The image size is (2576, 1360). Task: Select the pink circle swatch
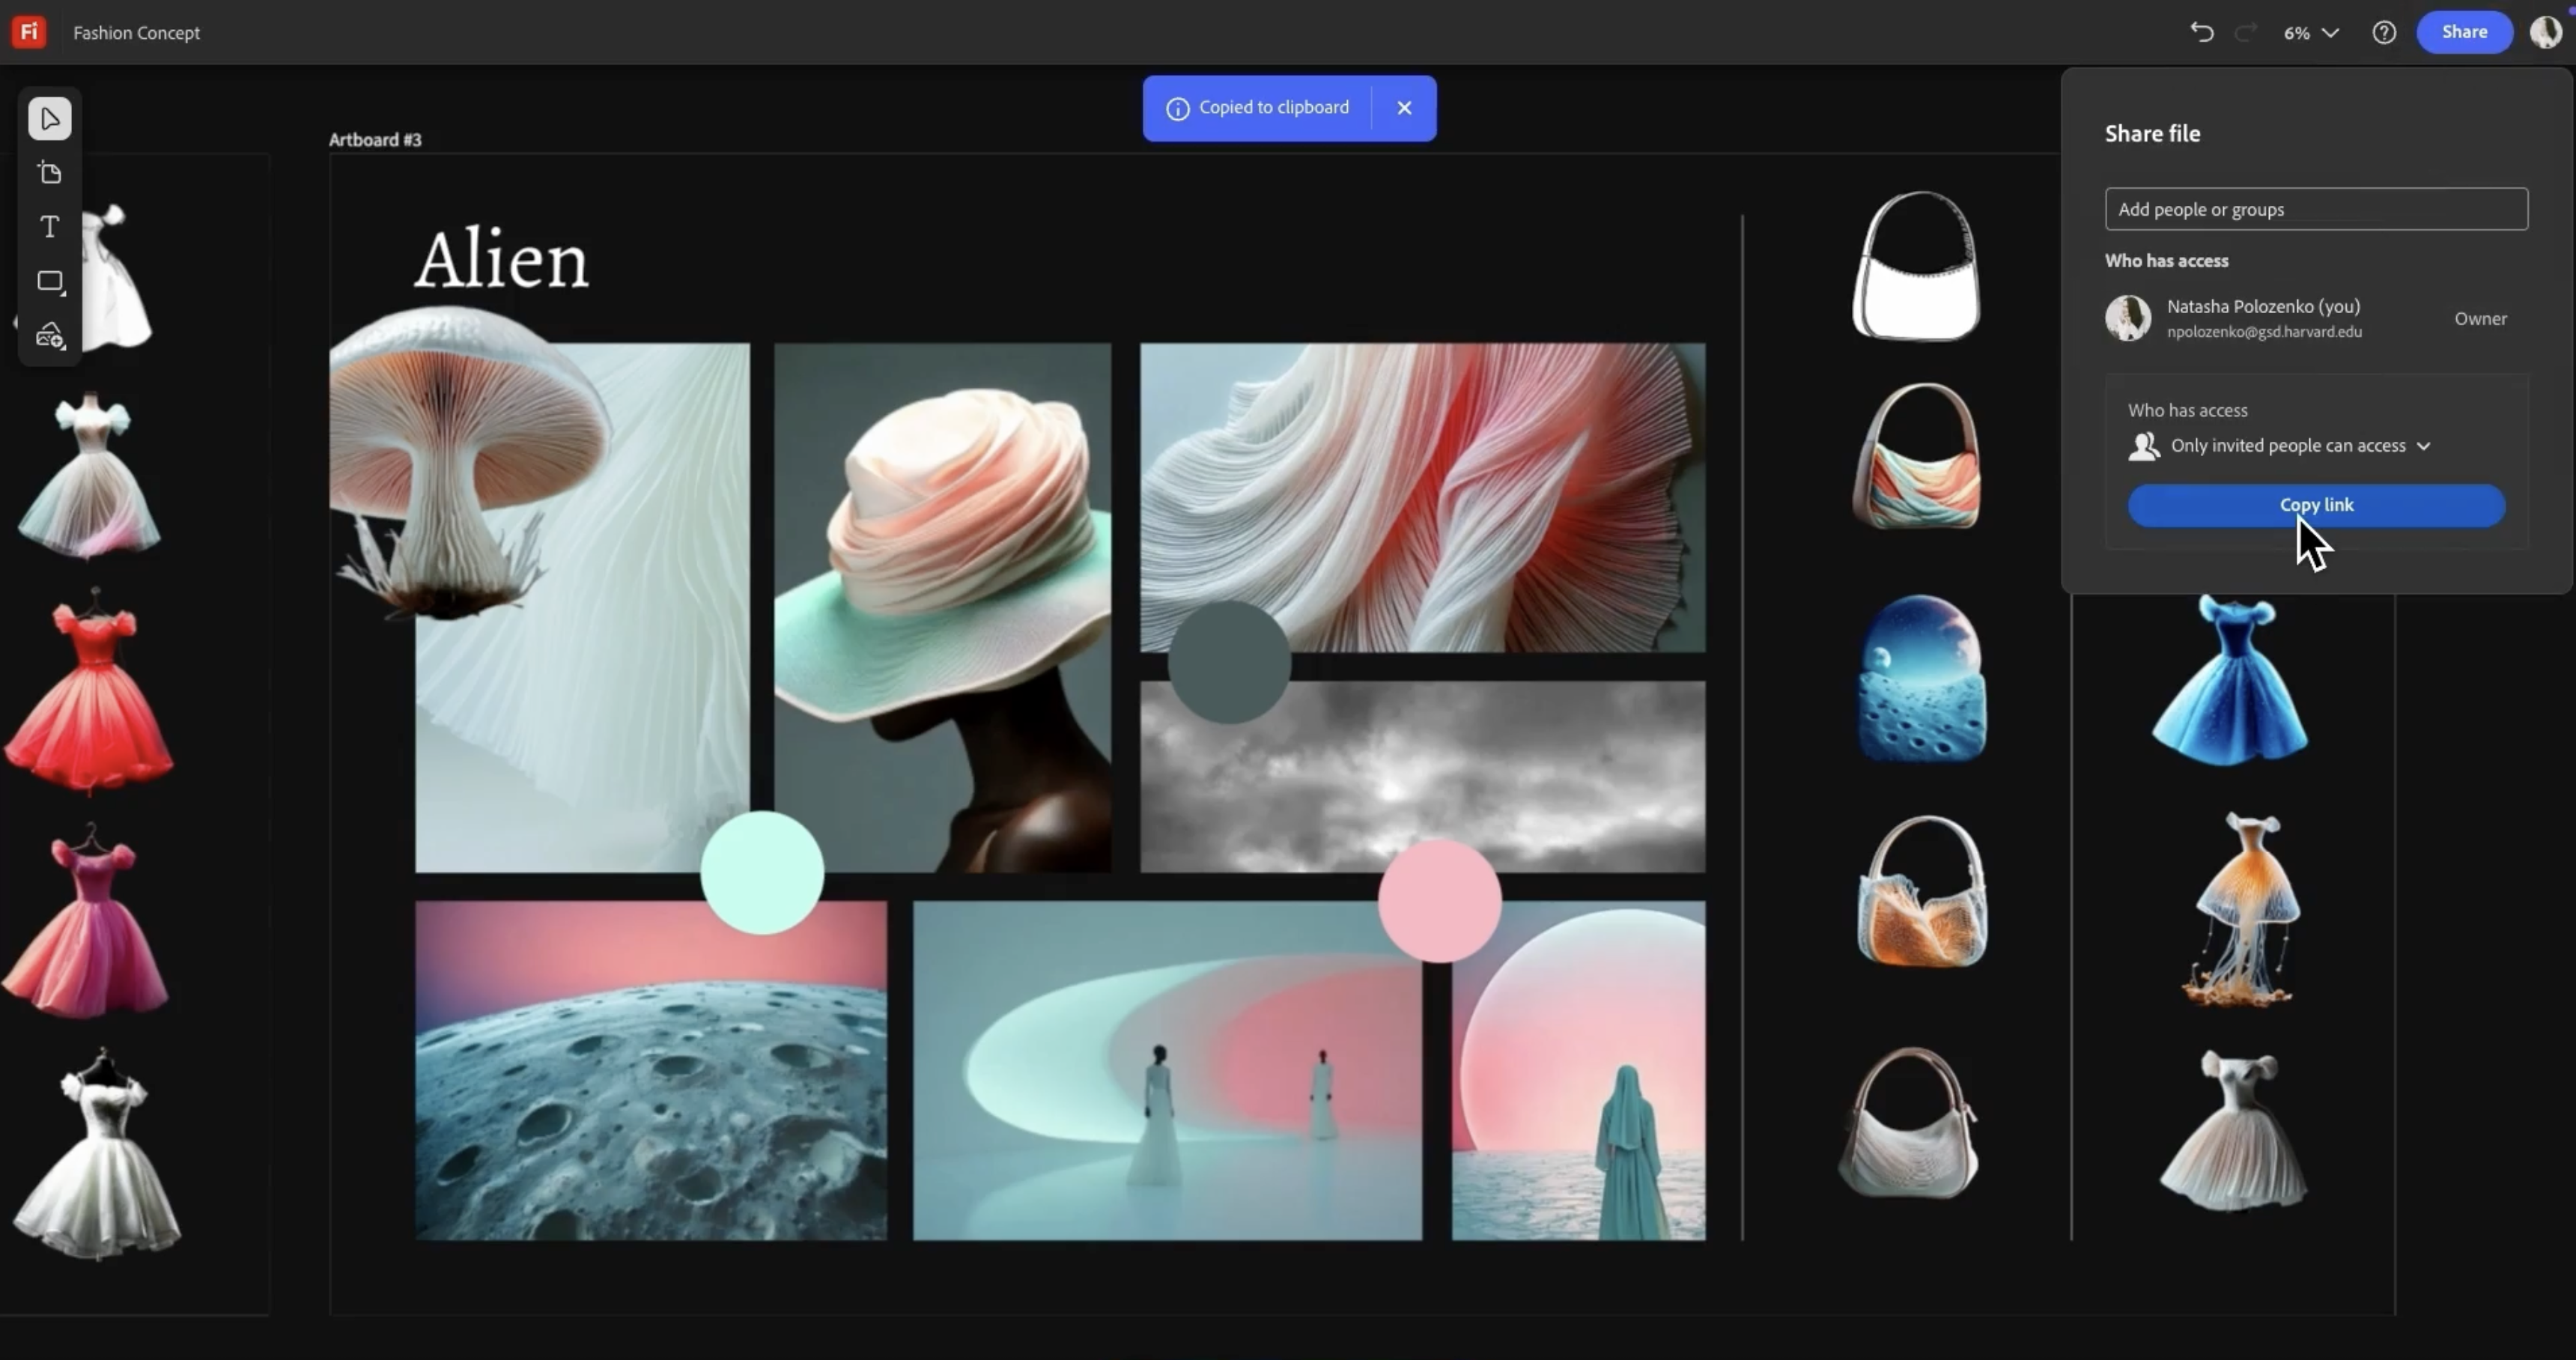(x=1439, y=901)
